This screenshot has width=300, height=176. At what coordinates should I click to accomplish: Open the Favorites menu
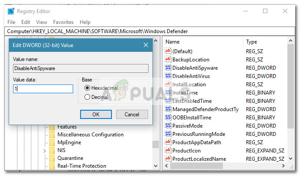(63, 22)
